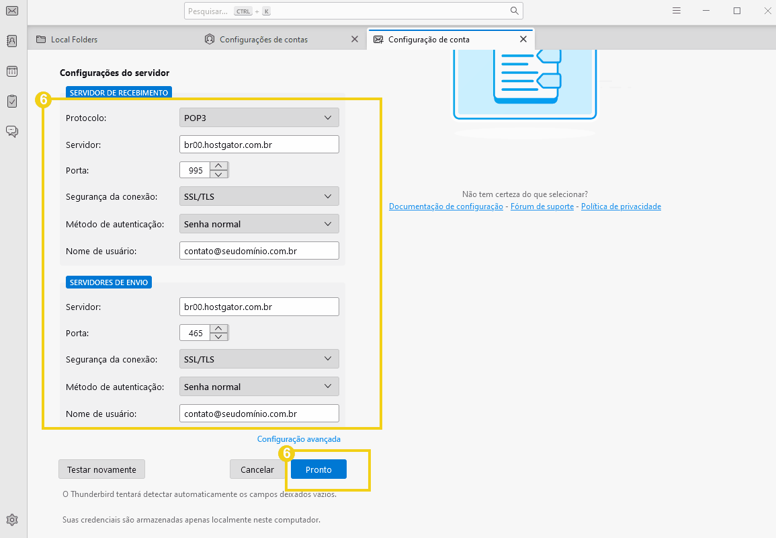The width and height of the screenshot is (776, 538).
Task: Open the Método de autenticação dropdown for sending
Action: (259, 386)
